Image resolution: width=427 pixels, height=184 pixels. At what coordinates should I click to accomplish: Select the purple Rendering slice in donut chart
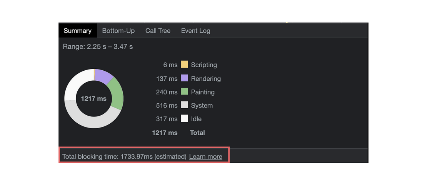tap(103, 75)
